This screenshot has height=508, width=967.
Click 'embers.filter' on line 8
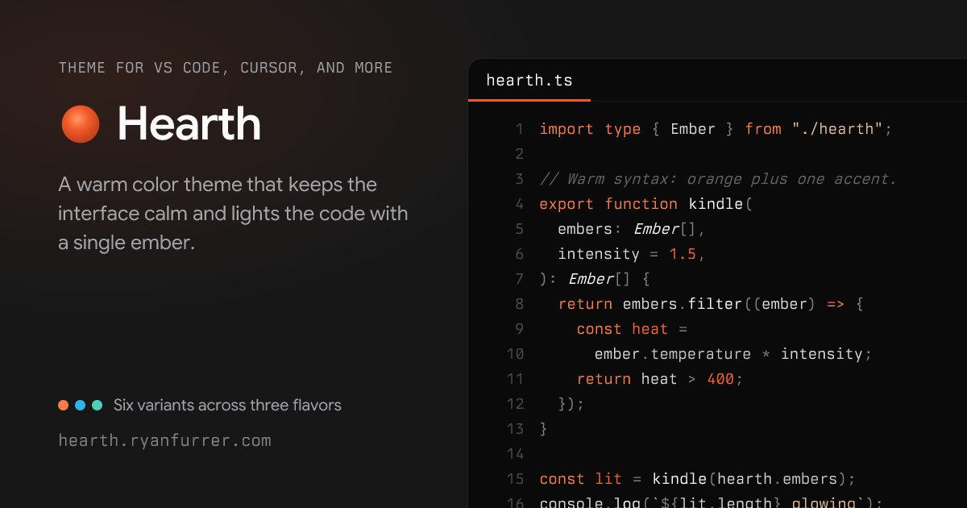click(x=682, y=304)
